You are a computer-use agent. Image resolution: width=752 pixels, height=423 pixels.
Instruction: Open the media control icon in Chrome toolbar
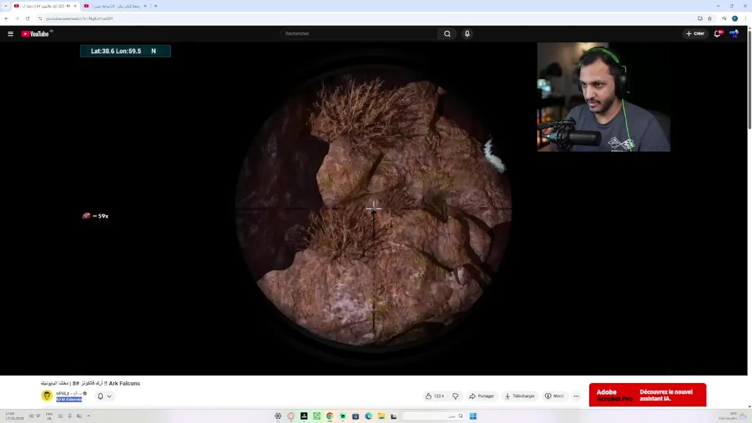tap(724, 18)
